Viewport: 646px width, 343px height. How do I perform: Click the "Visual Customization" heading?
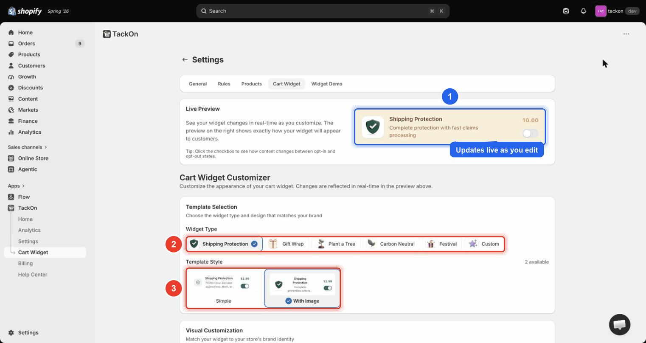pos(214,331)
